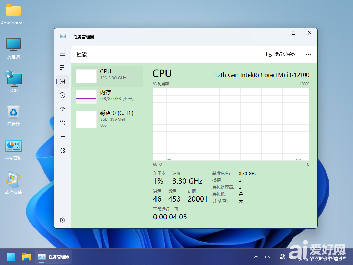Click the uptime value 0:00:04:05

[x=170, y=217]
